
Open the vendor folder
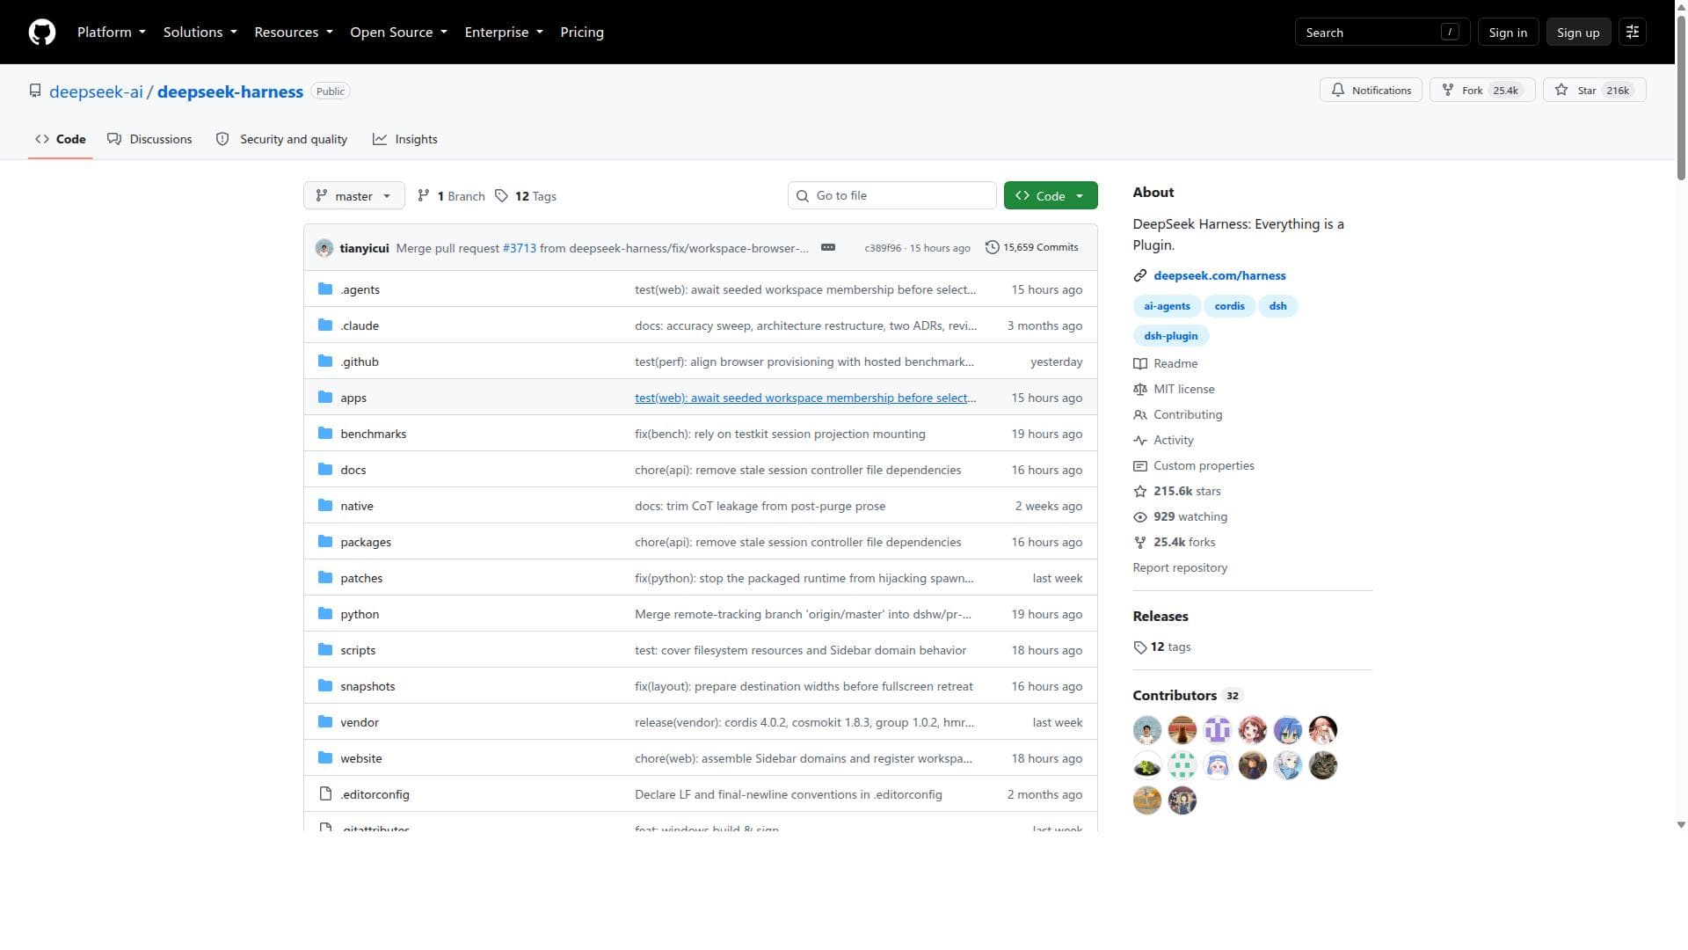point(360,723)
